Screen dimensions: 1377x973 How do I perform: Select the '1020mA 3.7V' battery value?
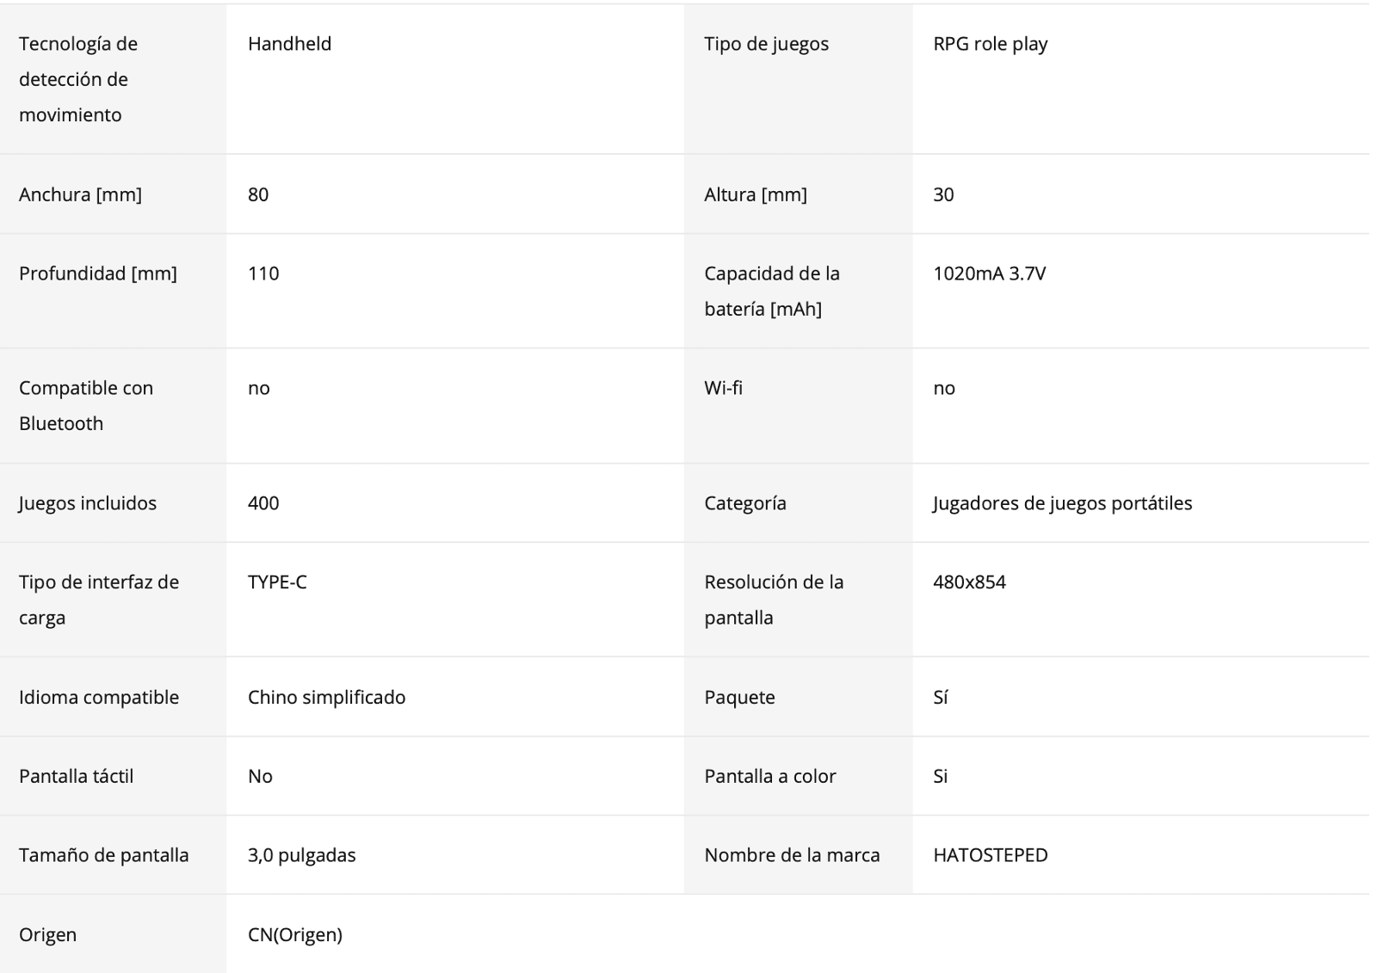tap(989, 274)
